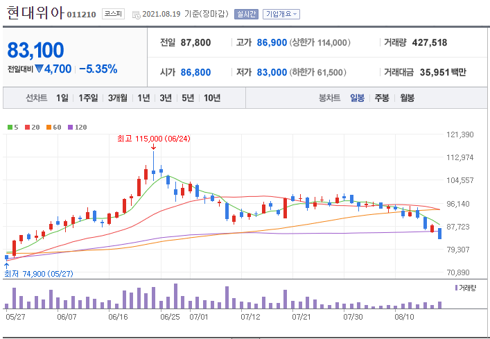Click the 상한가 114,000 text
This screenshot has height=339, width=490.
click(320, 42)
